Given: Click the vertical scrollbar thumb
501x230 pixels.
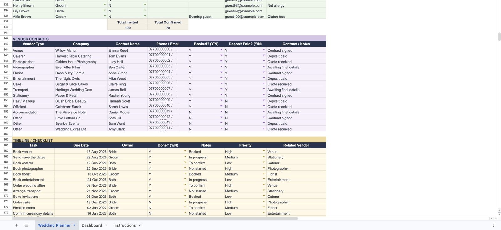Looking at the screenshot, I should 499,37.
